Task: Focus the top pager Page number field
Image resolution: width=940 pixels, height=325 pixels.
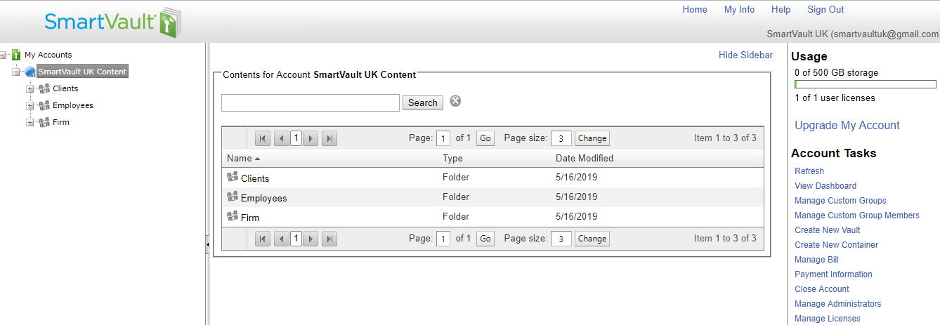Action: pos(443,138)
